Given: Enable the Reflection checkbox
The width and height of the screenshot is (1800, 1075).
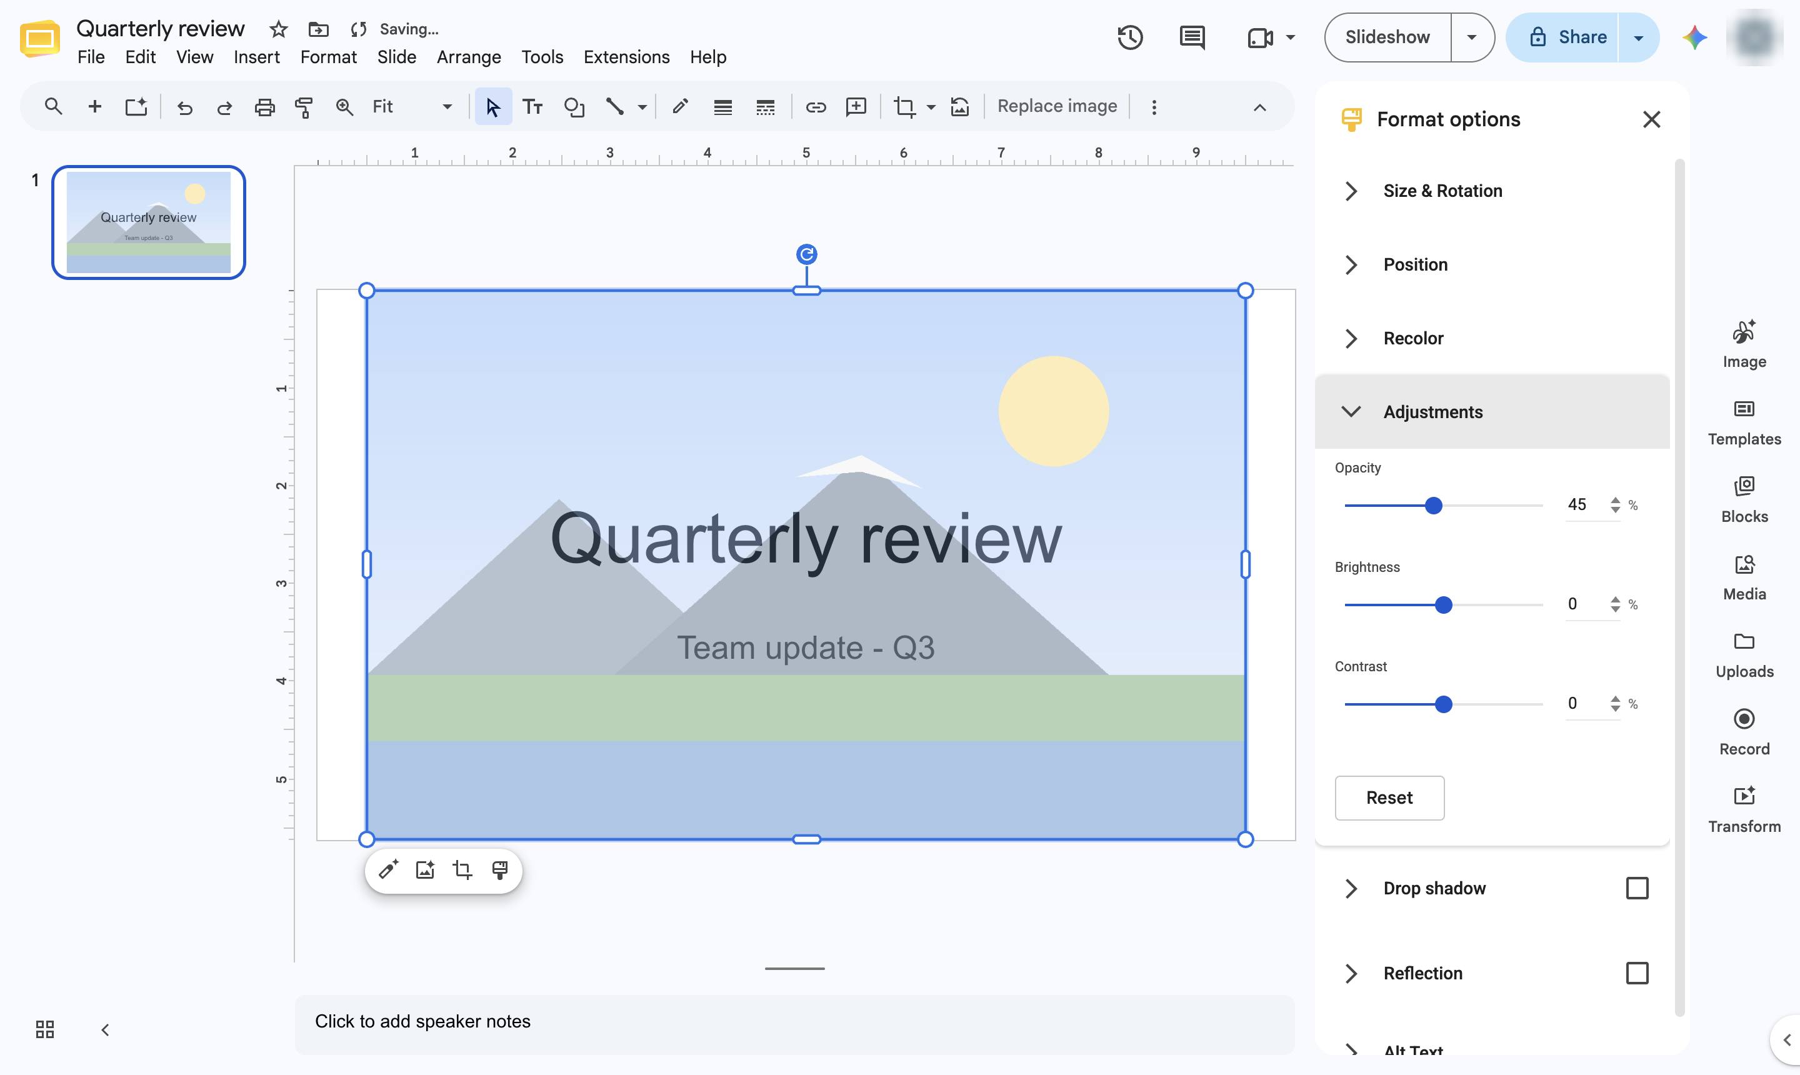Looking at the screenshot, I should click(x=1636, y=973).
